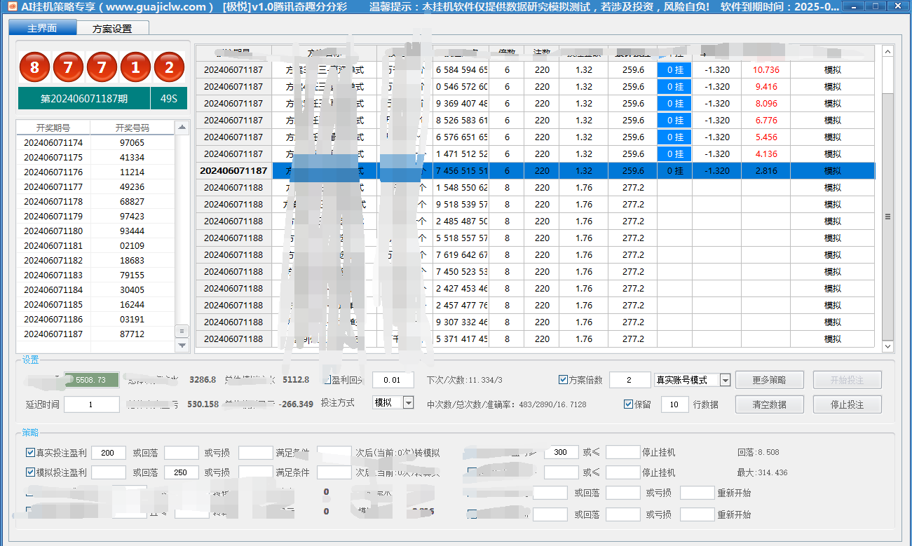Click the 2.816 cell in the highlighted row
Image resolution: width=912 pixels, height=546 pixels.
[765, 171]
